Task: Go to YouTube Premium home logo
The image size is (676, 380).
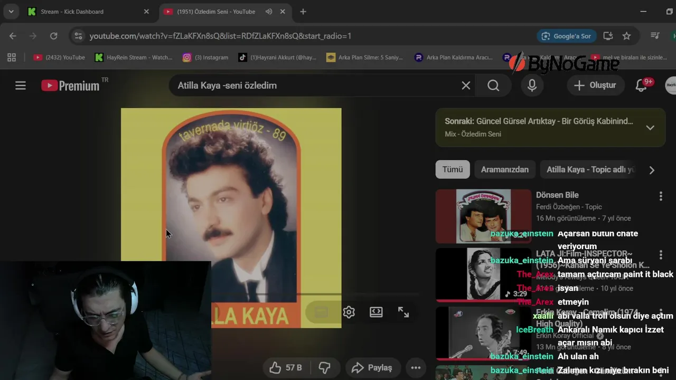Action: 71,85
